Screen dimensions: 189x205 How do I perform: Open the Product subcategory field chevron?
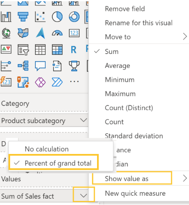click(x=84, y=120)
